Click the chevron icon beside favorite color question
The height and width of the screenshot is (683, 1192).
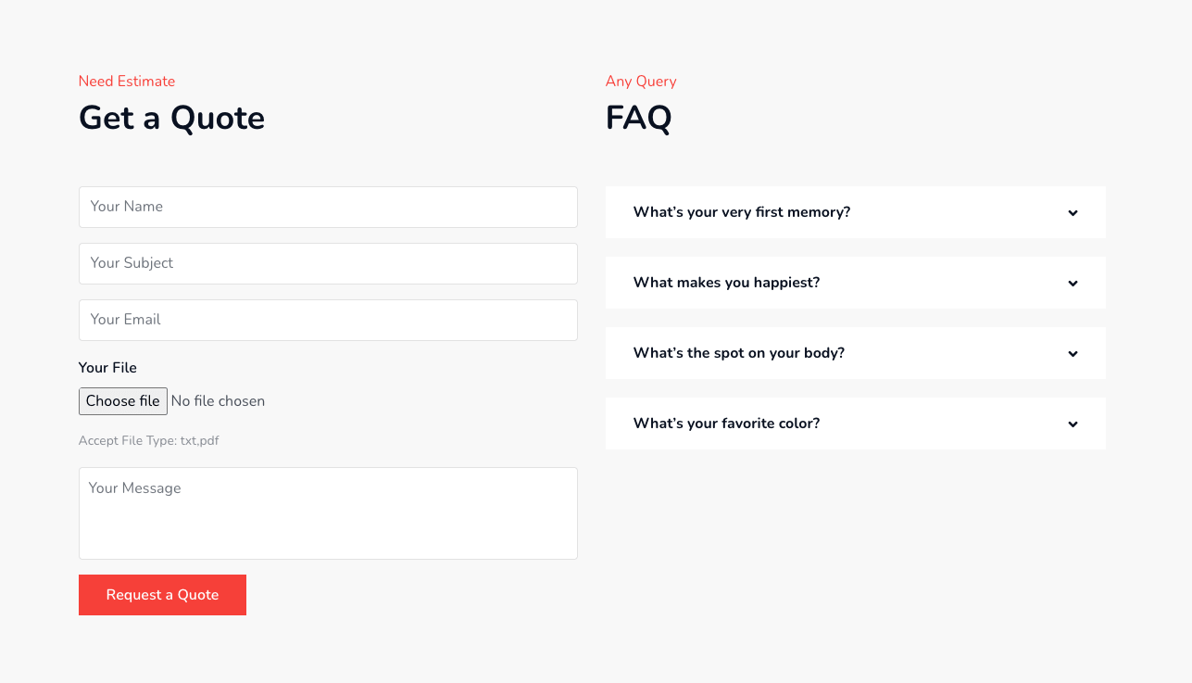[x=1073, y=424]
